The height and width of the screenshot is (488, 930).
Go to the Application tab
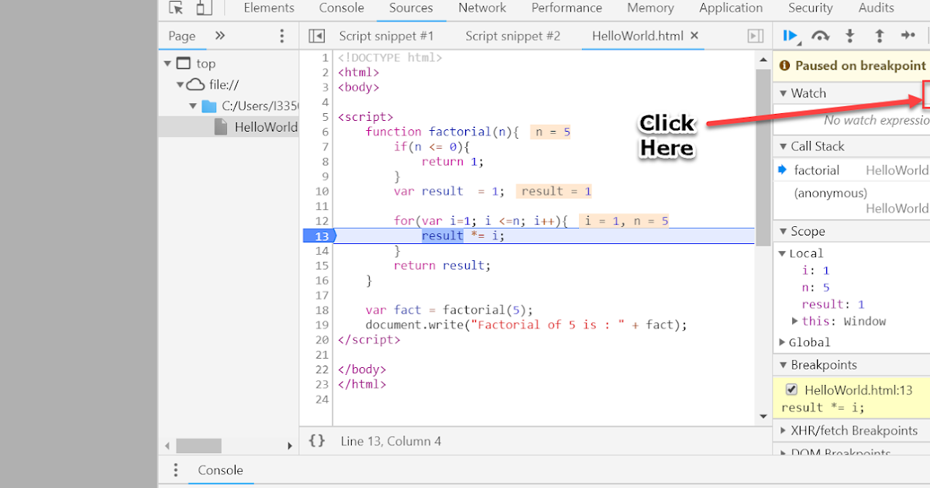coord(731,8)
